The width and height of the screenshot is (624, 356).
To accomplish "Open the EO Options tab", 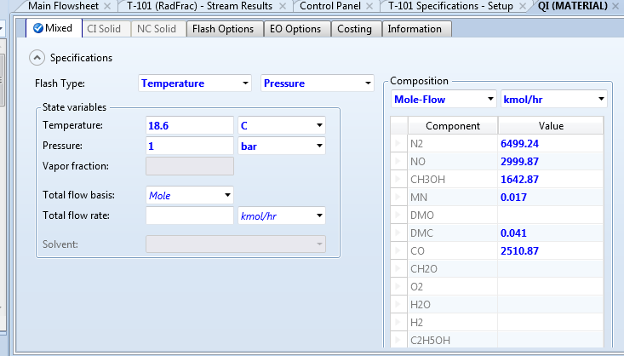I will (x=295, y=29).
